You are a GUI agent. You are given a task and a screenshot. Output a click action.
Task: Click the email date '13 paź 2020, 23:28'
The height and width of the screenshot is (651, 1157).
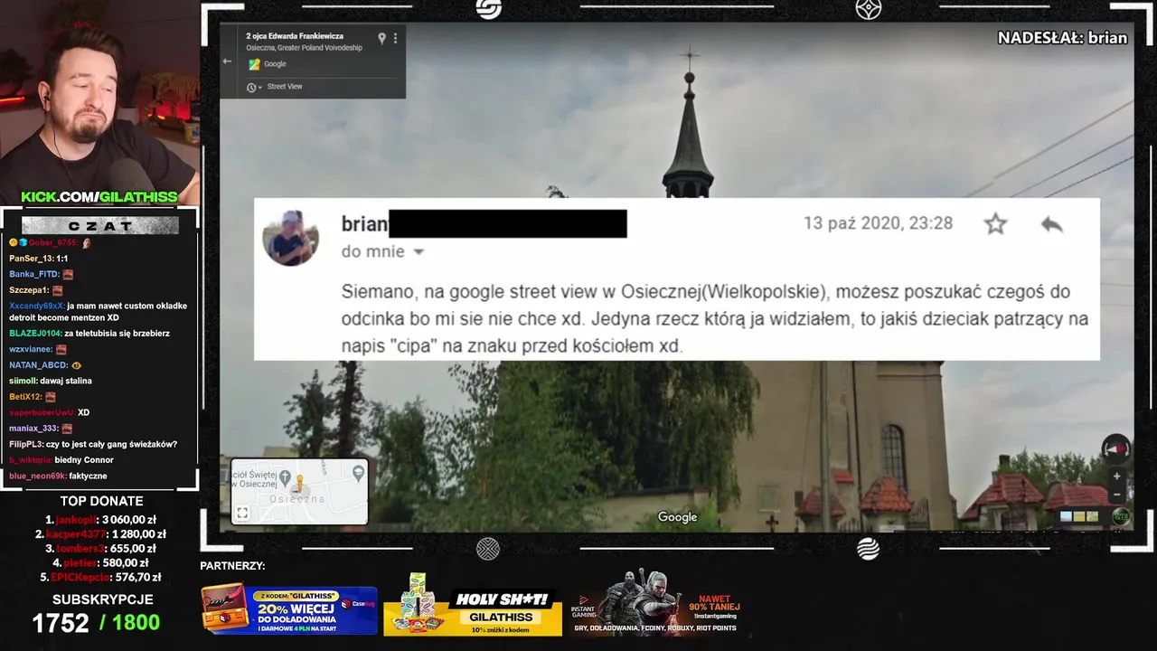pyautogui.click(x=878, y=223)
